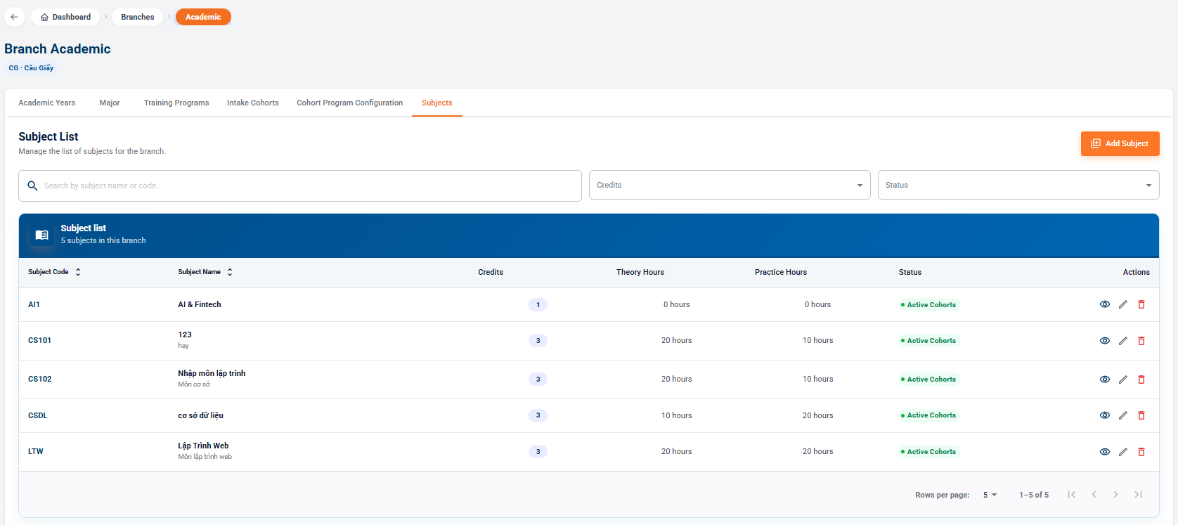
Task: Click the Practice Hours column header
Action: click(x=781, y=273)
